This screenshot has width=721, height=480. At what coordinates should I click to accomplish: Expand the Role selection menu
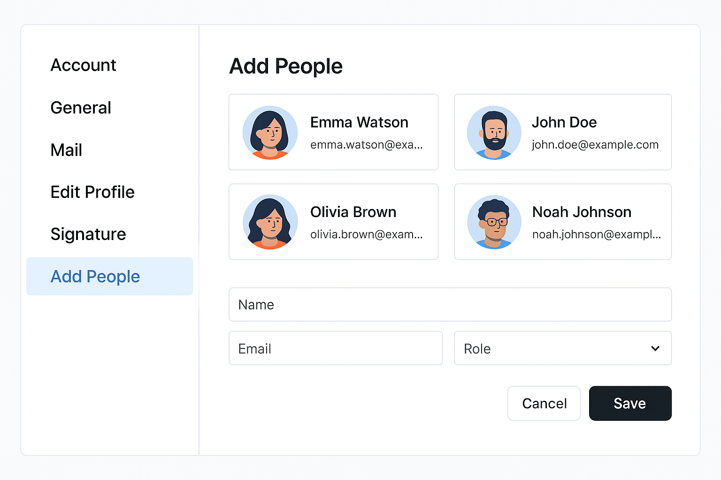click(x=562, y=348)
